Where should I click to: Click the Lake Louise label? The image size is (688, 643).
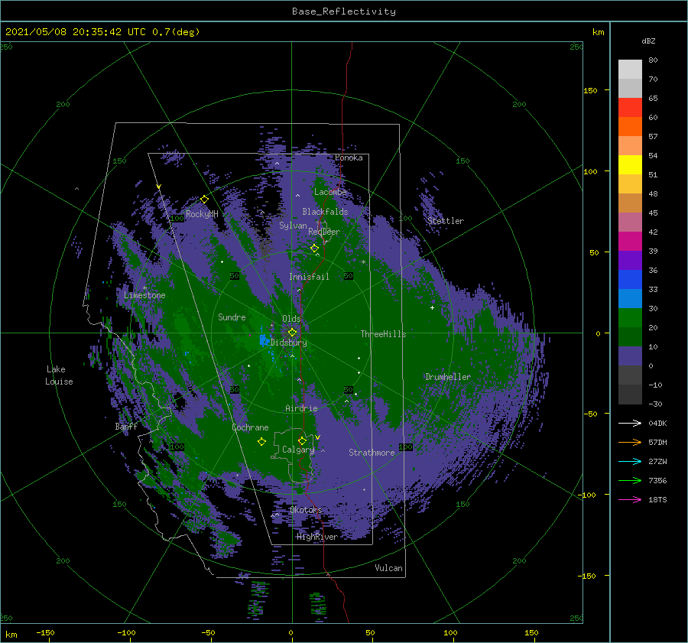click(59, 375)
